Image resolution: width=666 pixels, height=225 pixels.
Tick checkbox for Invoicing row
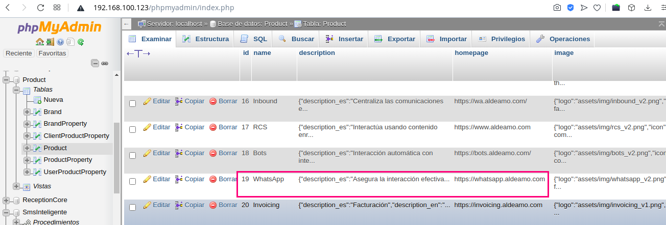tap(132, 207)
